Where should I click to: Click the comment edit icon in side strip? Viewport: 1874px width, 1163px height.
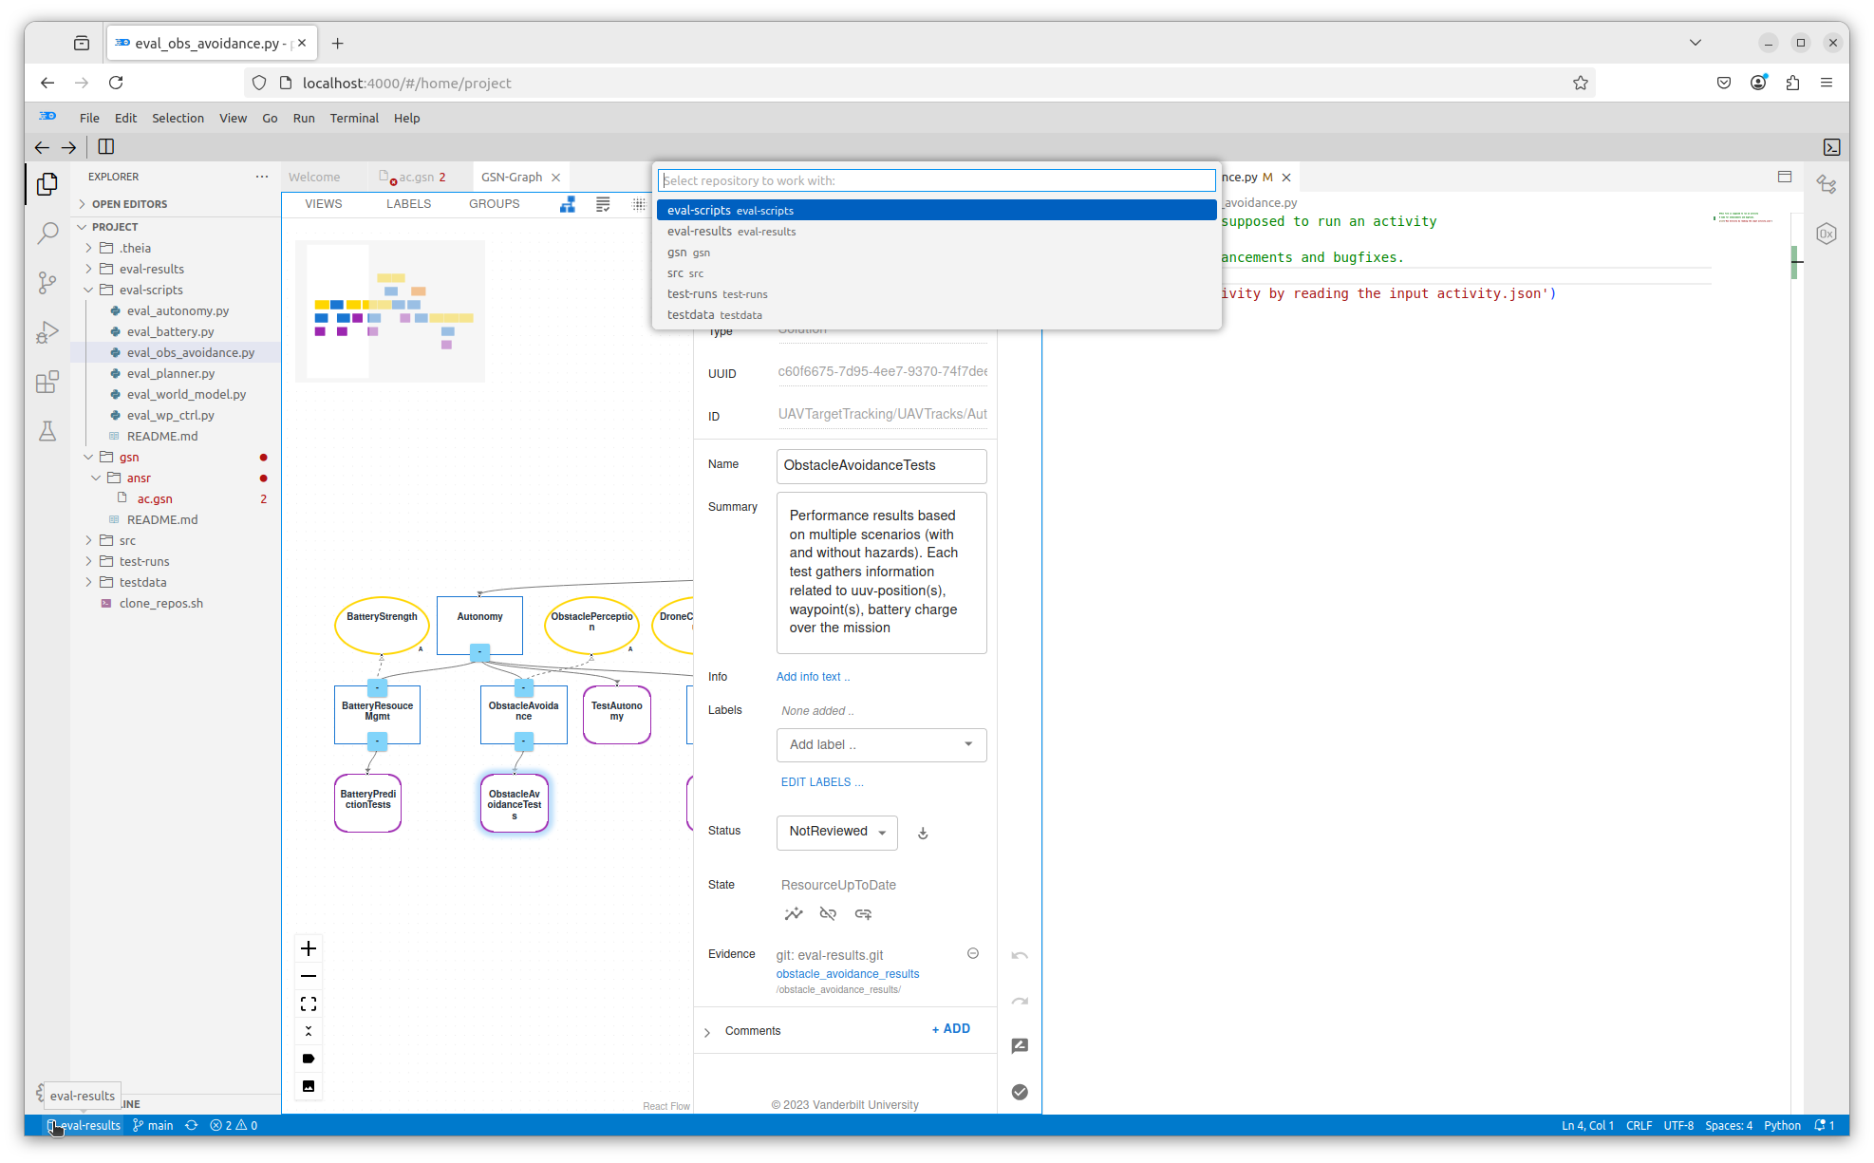click(1020, 1046)
